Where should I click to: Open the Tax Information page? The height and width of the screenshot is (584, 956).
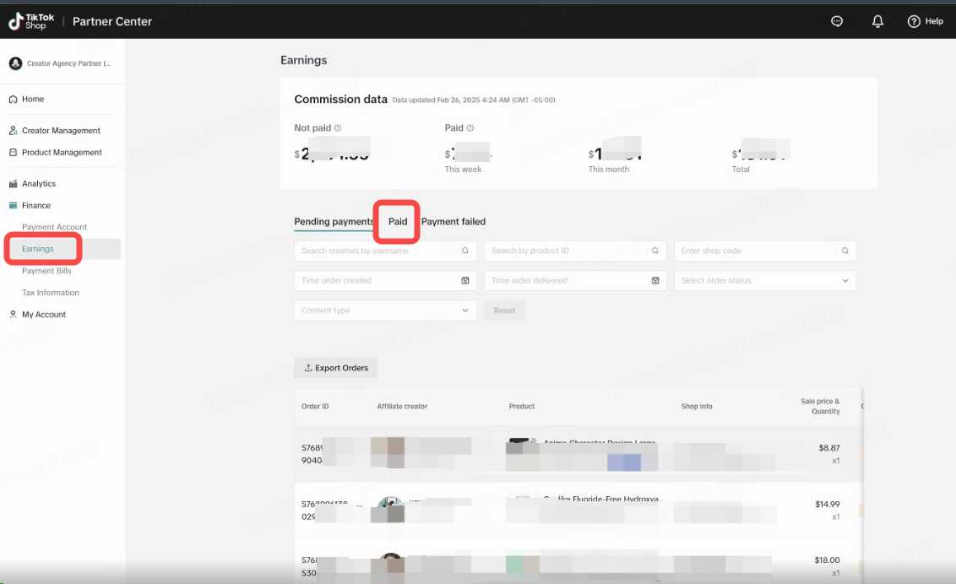coord(51,292)
